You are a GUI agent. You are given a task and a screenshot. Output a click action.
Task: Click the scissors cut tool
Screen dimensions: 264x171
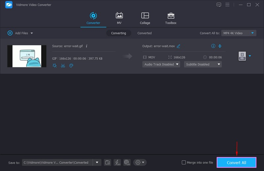pyautogui.click(x=63, y=65)
